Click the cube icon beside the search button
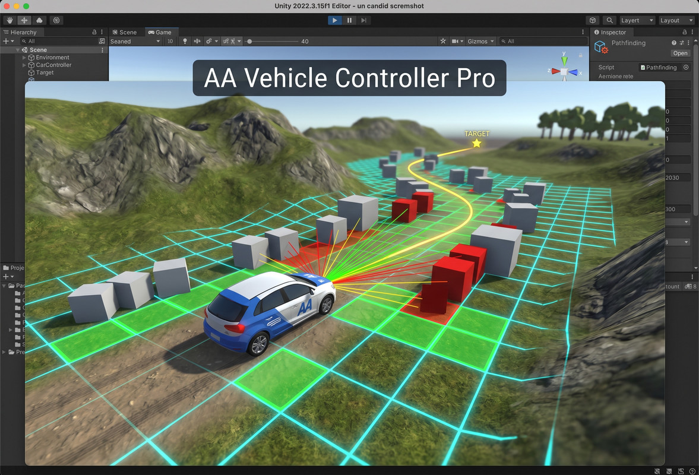 click(x=593, y=20)
